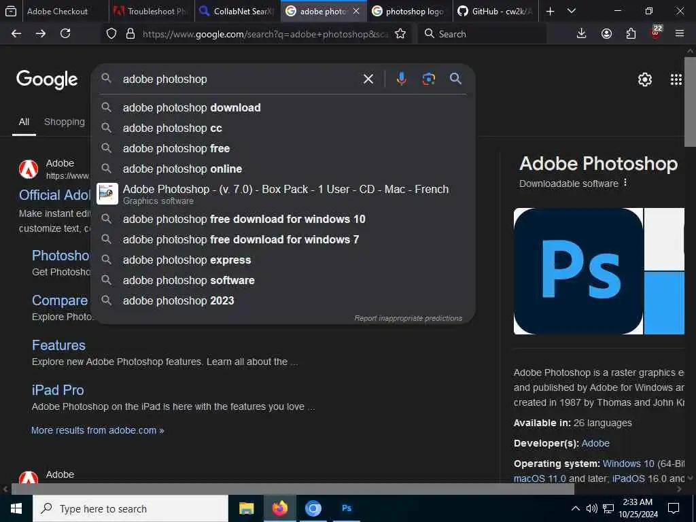Open the Windows Start menu
696x522 pixels.
point(16,508)
